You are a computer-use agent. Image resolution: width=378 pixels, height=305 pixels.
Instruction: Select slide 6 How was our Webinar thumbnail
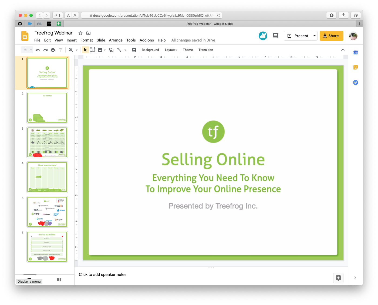[x=47, y=247]
